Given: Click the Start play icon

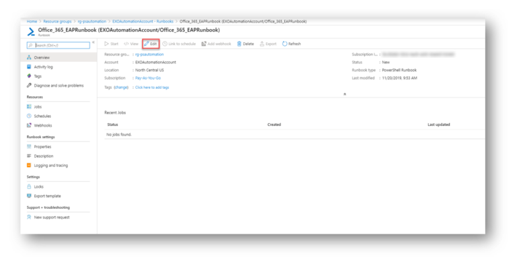Looking at the screenshot, I should point(106,44).
